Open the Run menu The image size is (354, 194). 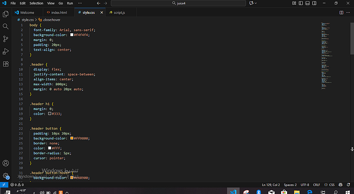click(70, 3)
